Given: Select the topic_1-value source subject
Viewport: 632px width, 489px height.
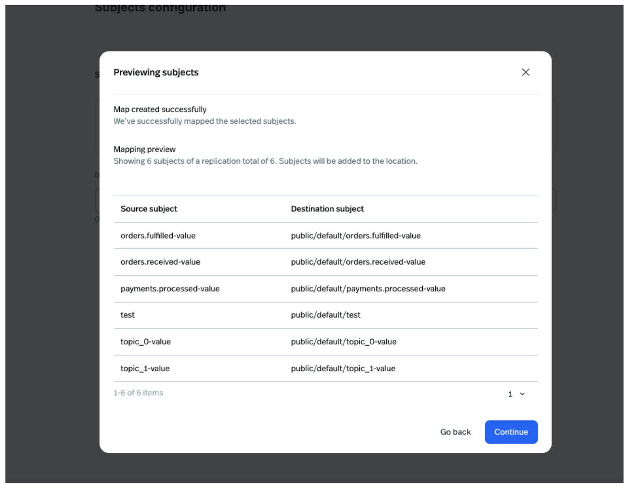Looking at the screenshot, I should coord(145,369).
